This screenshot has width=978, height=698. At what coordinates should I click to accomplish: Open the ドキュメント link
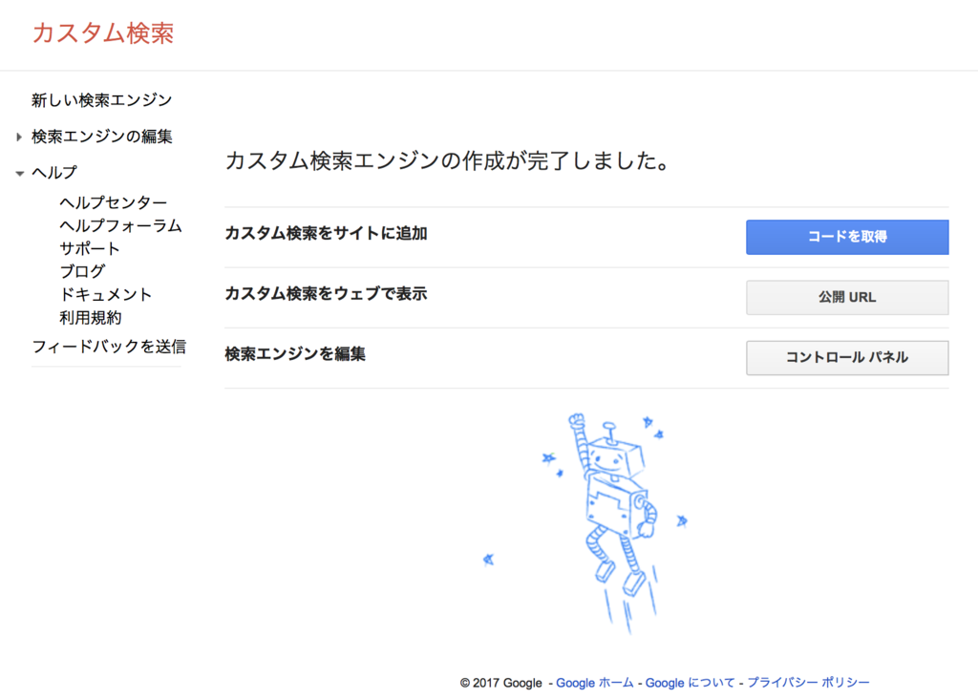pos(106,294)
